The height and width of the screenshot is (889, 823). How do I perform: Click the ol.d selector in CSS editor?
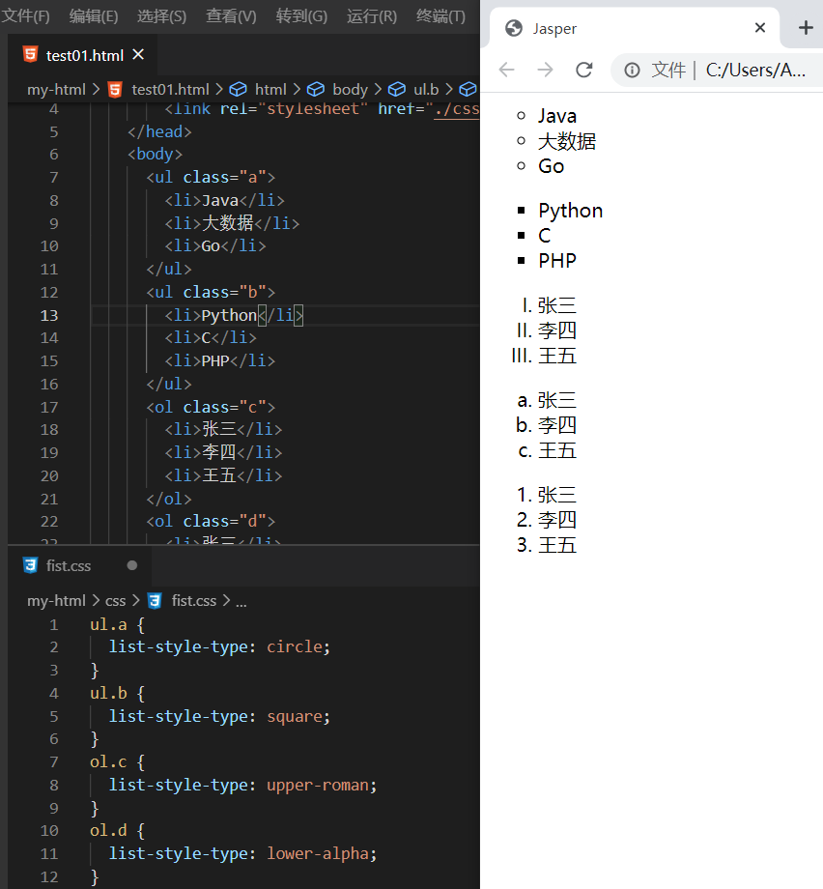(x=109, y=830)
